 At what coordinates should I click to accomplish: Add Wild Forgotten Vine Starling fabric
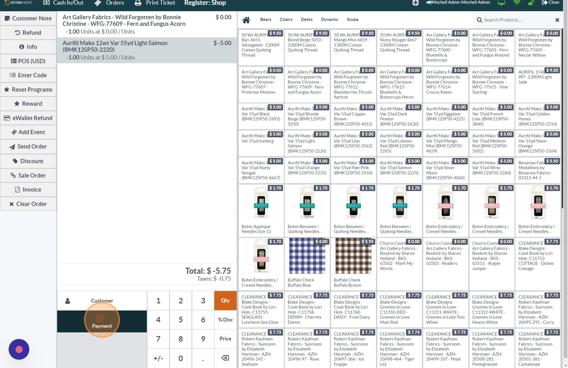(x=491, y=84)
